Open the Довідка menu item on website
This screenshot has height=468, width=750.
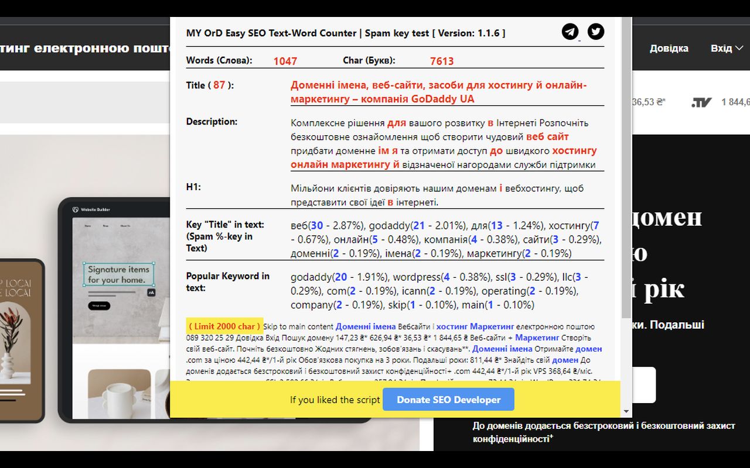pyautogui.click(x=669, y=48)
